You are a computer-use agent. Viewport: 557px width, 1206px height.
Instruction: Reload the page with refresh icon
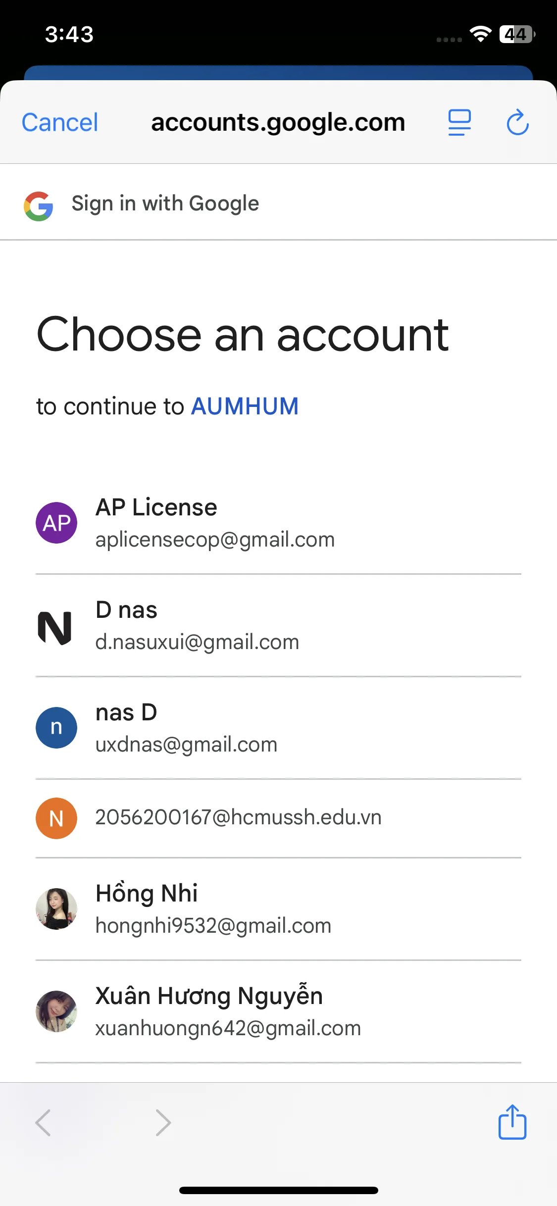(x=517, y=122)
